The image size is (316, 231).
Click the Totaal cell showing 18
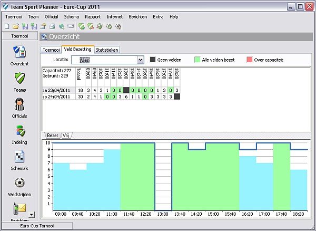coord(81,90)
